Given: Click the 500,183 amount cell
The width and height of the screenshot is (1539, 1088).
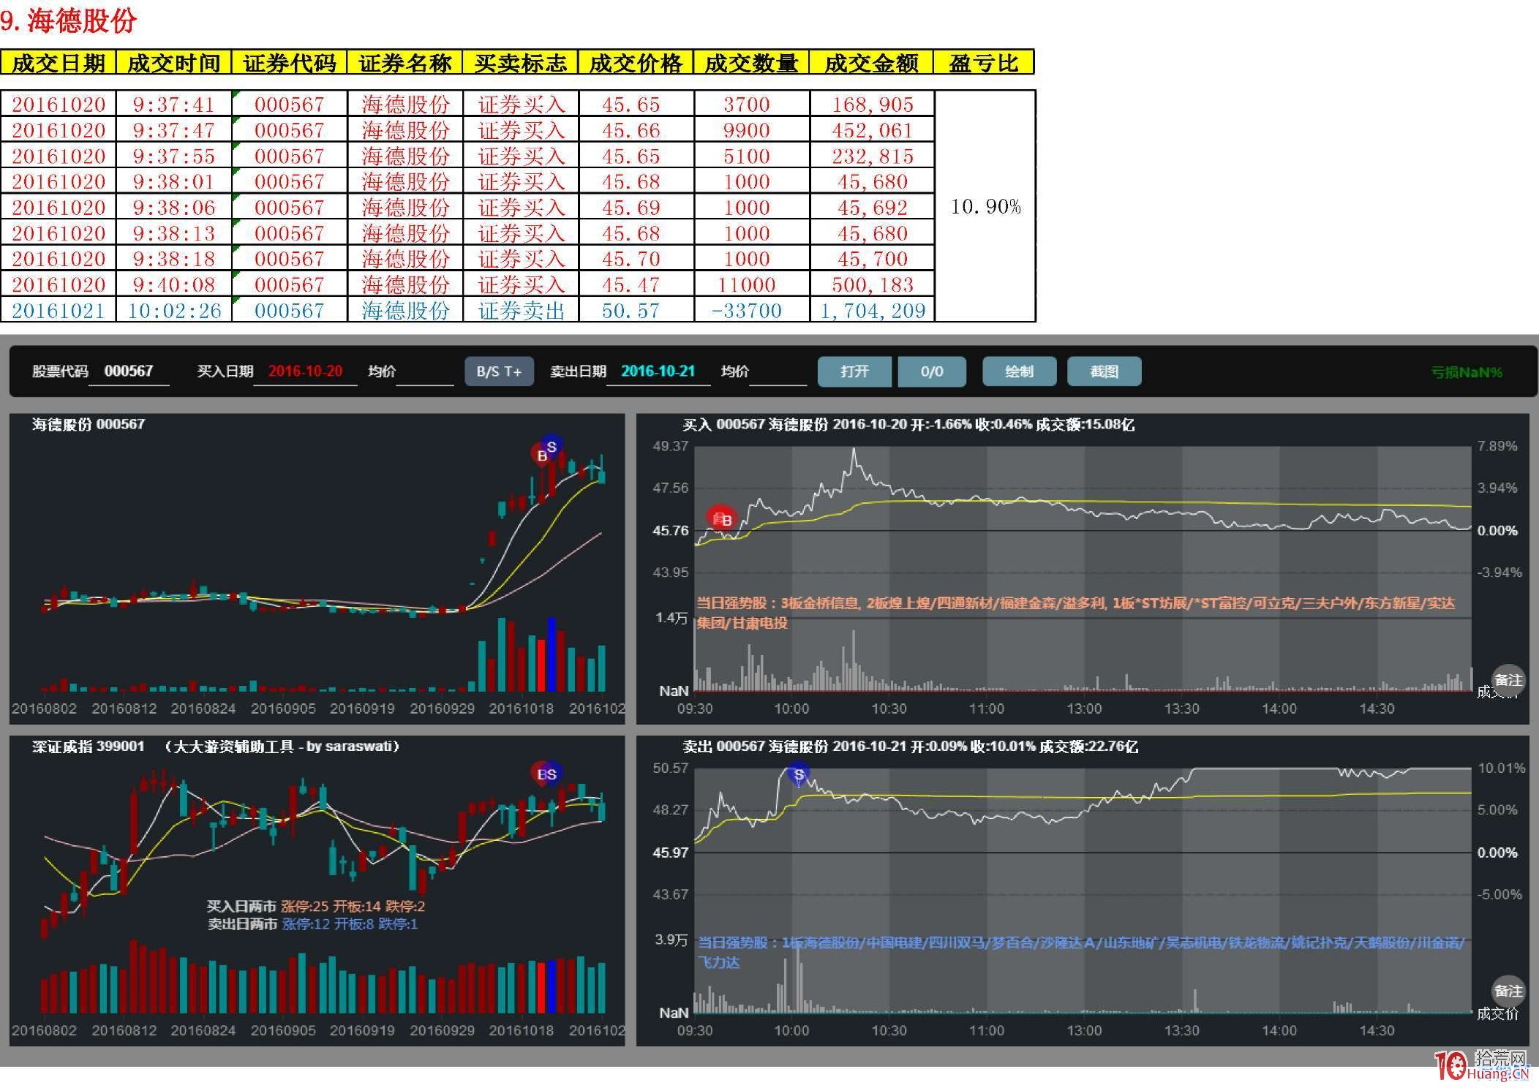Looking at the screenshot, I should tap(872, 284).
